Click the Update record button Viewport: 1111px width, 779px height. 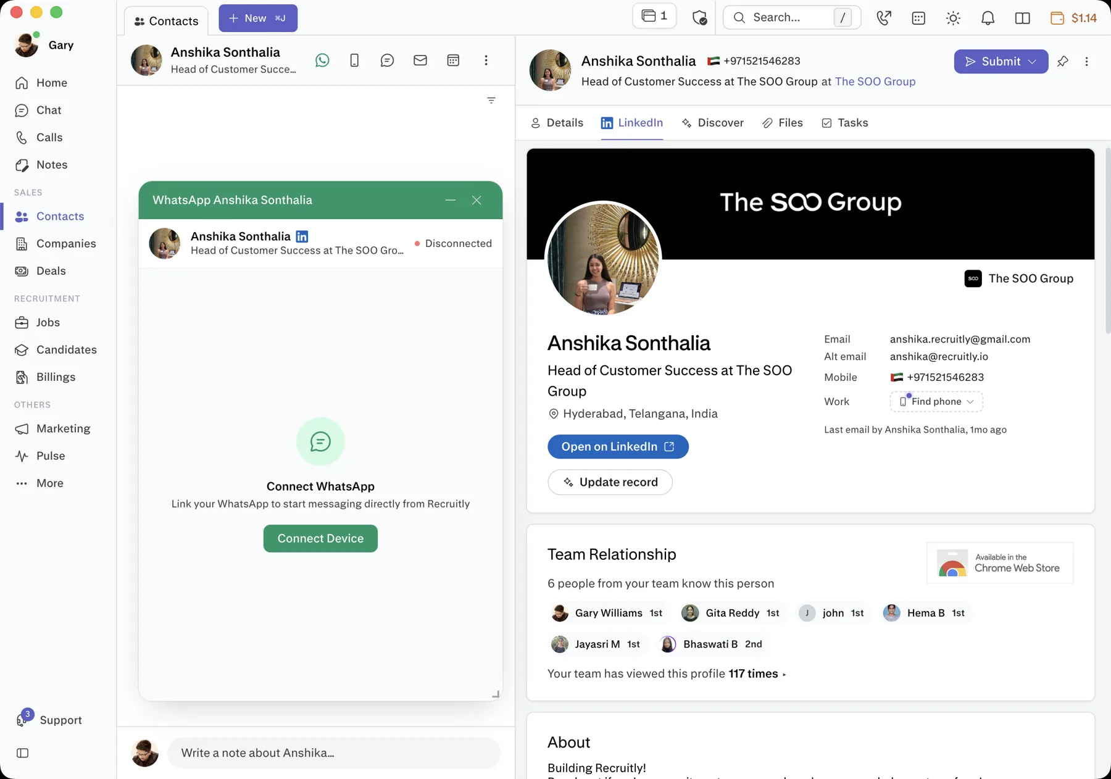coord(610,482)
